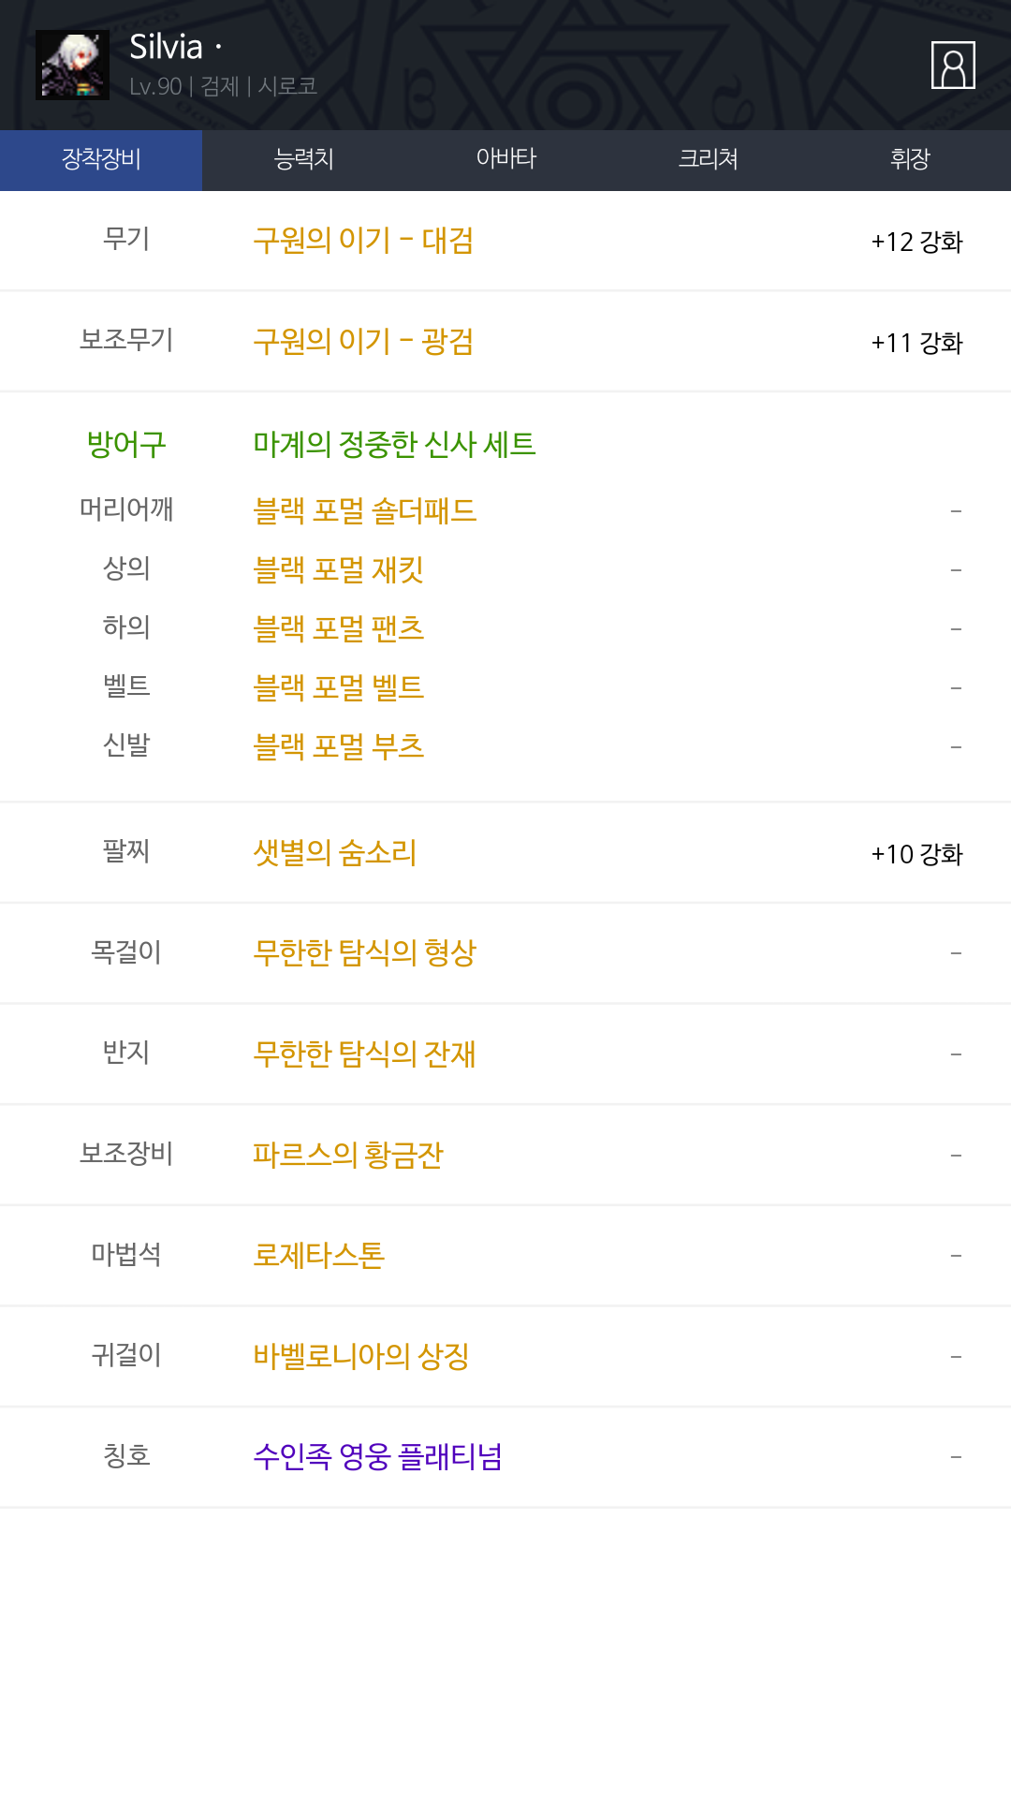
Task: Tap Silvia's character avatar thumbnail
Action: point(72,65)
